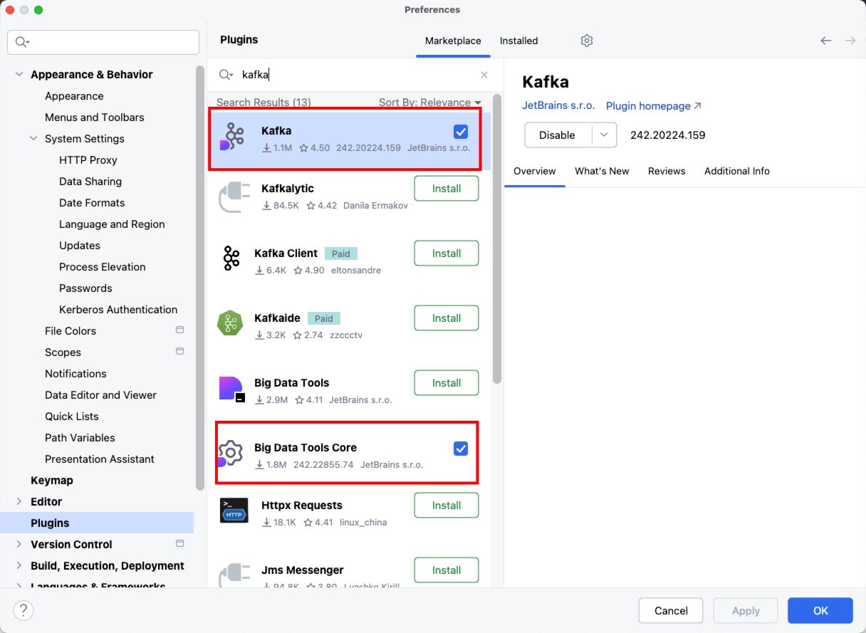Open the Additional Info tab
Viewport: 866px width, 633px height.
tap(737, 171)
